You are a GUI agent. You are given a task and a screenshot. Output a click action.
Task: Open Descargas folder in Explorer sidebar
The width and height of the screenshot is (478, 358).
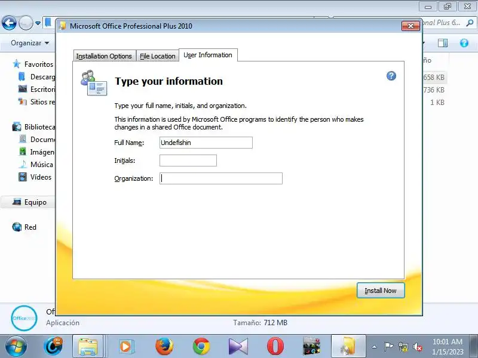pyautogui.click(x=37, y=77)
